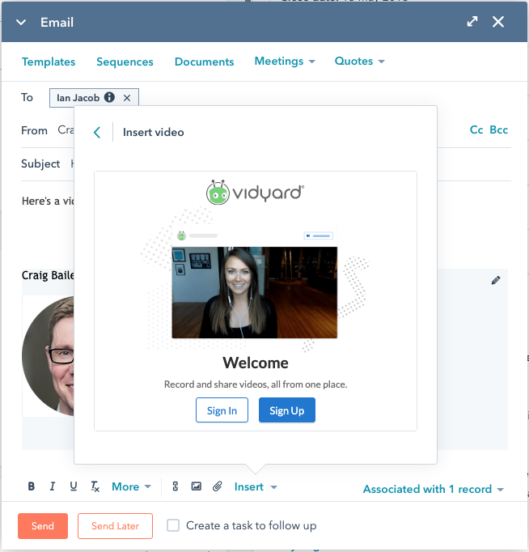Insert a hyperlink from toolbar
Viewport: 529px width, 552px height.
175,486
